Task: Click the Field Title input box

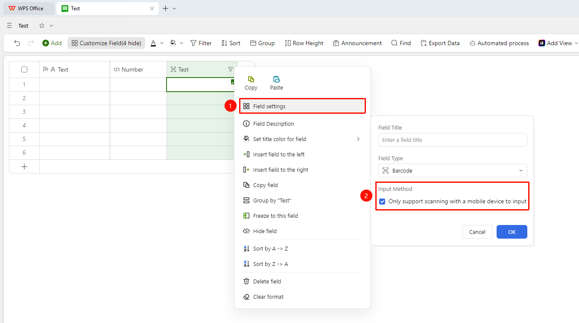Action: tap(453, 140)
